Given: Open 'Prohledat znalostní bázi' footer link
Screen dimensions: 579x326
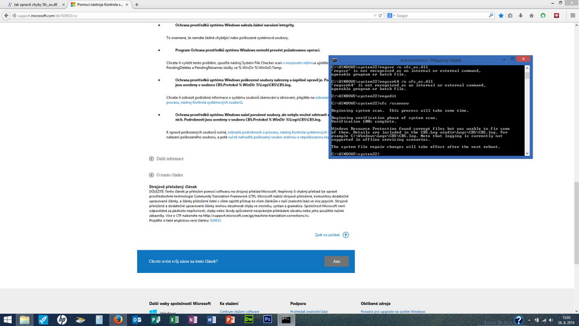Looking at the screenshot, I should (308, 311).
